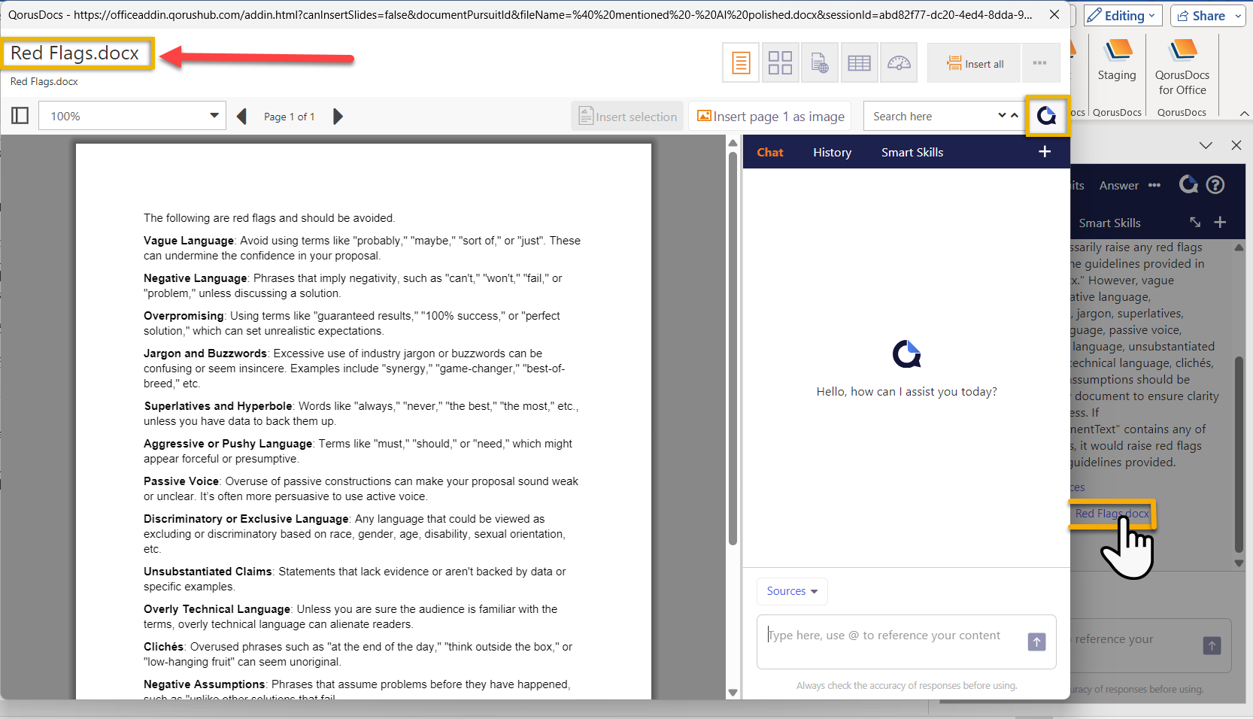Click the table view icon
This screenshot has height=719, width=1253.
(x=858, y=63)
